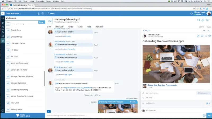Click the workspace Filter input field
This screenshot has width=212, height=119.
(22, 22)
